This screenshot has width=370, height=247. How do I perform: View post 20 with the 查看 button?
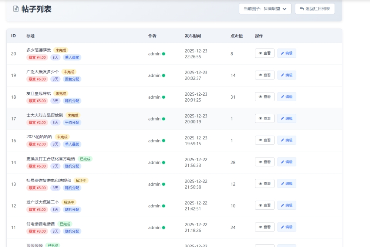click(x=265, y=53)
